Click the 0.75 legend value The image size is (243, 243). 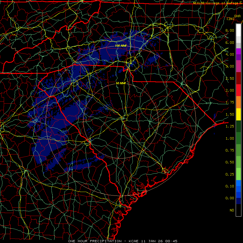pos(230,150)
